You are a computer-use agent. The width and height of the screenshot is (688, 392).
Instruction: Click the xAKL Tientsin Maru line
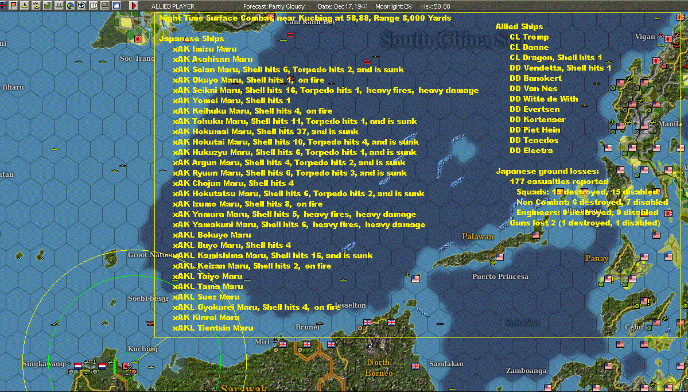(213, 328)
